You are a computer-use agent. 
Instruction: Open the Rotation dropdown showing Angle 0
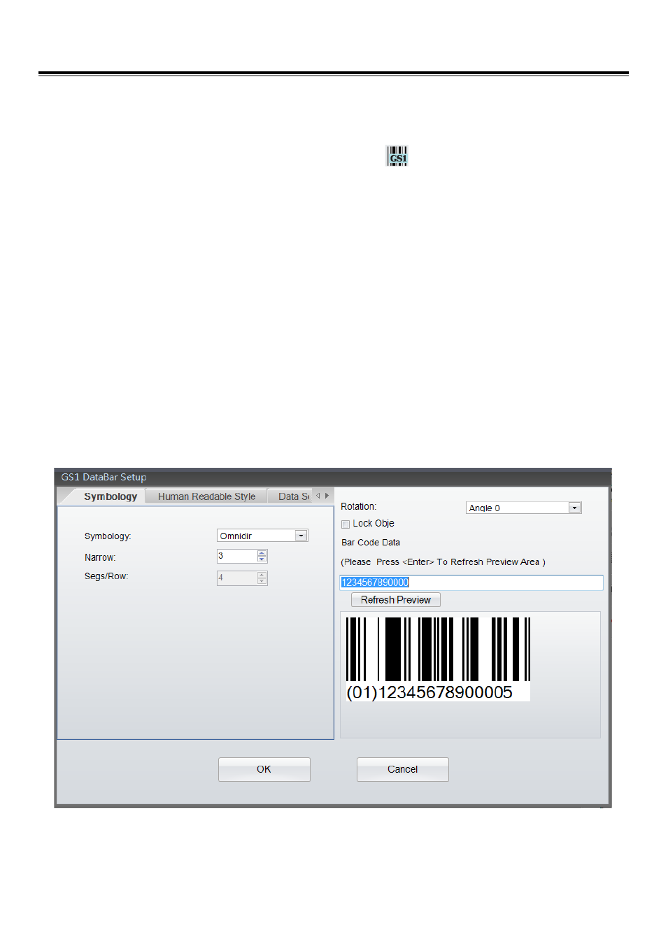tap(523, 508)
